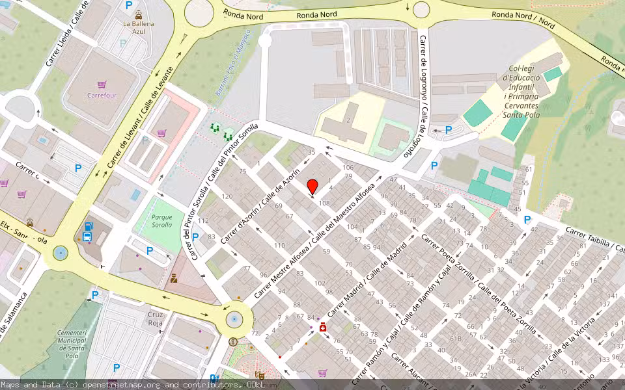Select the parking icon below Parque Sorolla
The height and width of the screenshot is (390, 625).
click(x=150, y=251)
